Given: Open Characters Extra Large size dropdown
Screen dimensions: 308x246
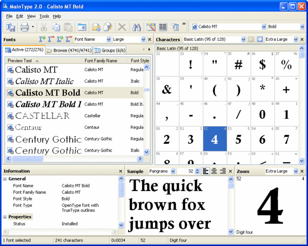Looking at the screenshot, I should pos(295,39).
